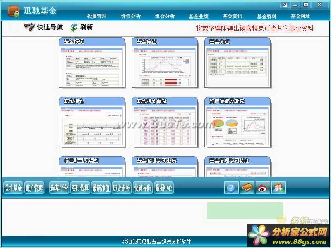
Task: Open the 历史走势 button
Action: [122, 188]
